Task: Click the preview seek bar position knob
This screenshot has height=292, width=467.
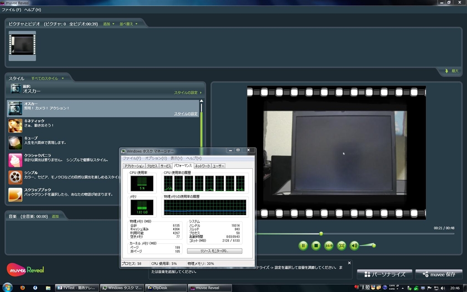Action: [x=321, y=234]
